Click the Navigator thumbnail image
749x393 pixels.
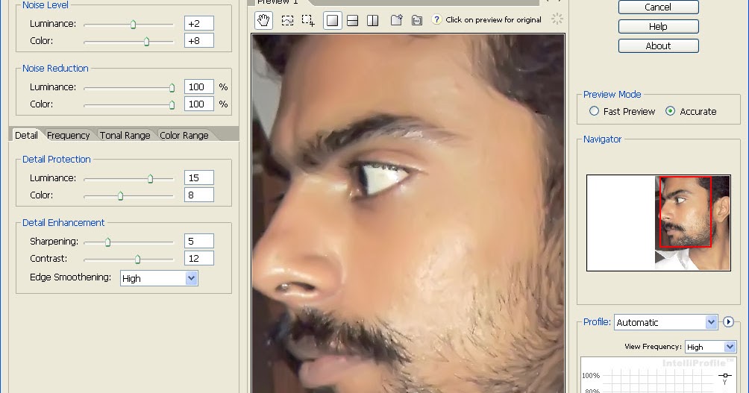click(658, 223)
